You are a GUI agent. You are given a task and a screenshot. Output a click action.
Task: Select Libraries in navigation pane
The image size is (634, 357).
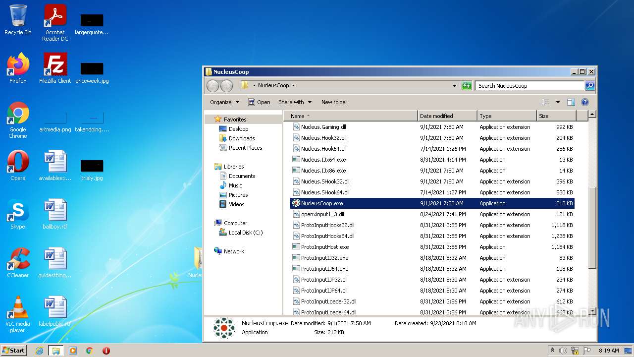[234, 167]
